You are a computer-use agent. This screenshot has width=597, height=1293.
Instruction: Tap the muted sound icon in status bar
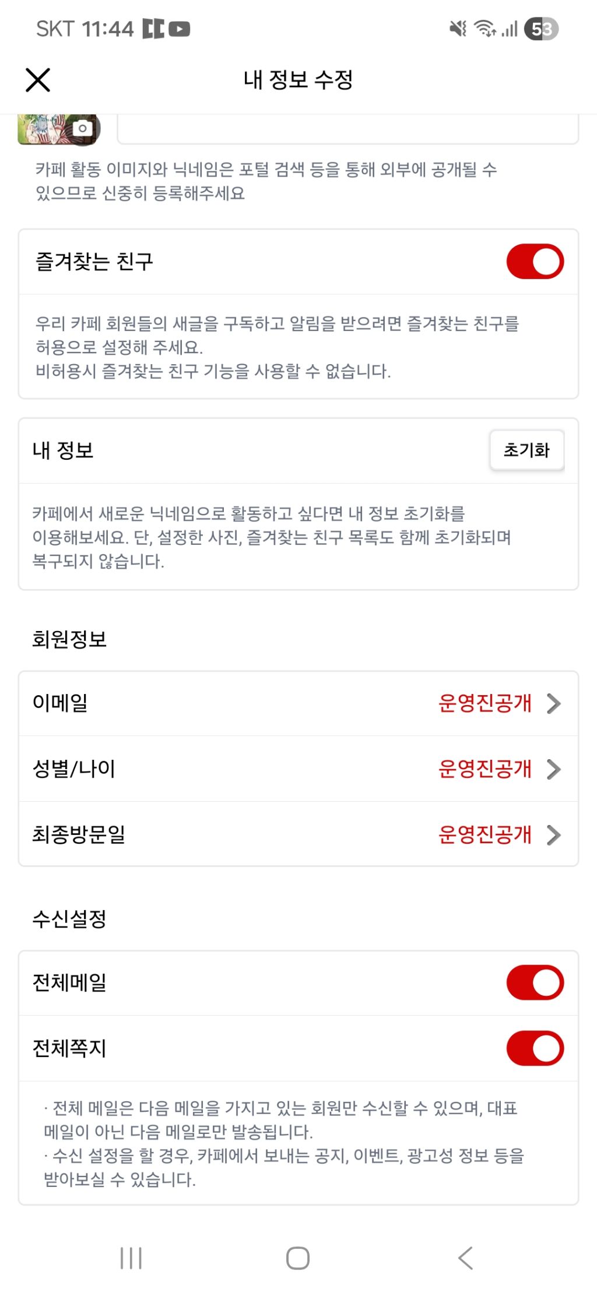[458, 28]
